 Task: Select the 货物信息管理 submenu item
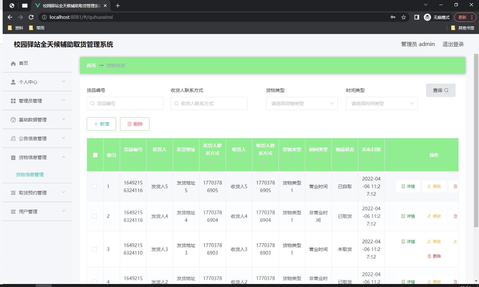[30, 175]
